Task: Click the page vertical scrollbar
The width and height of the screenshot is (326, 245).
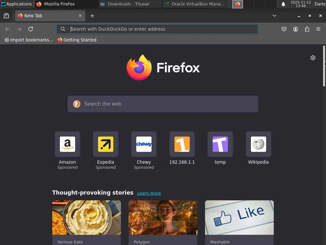Action: coord(324,66)
